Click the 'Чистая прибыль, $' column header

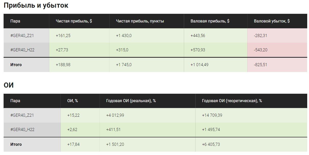point(74,21)
